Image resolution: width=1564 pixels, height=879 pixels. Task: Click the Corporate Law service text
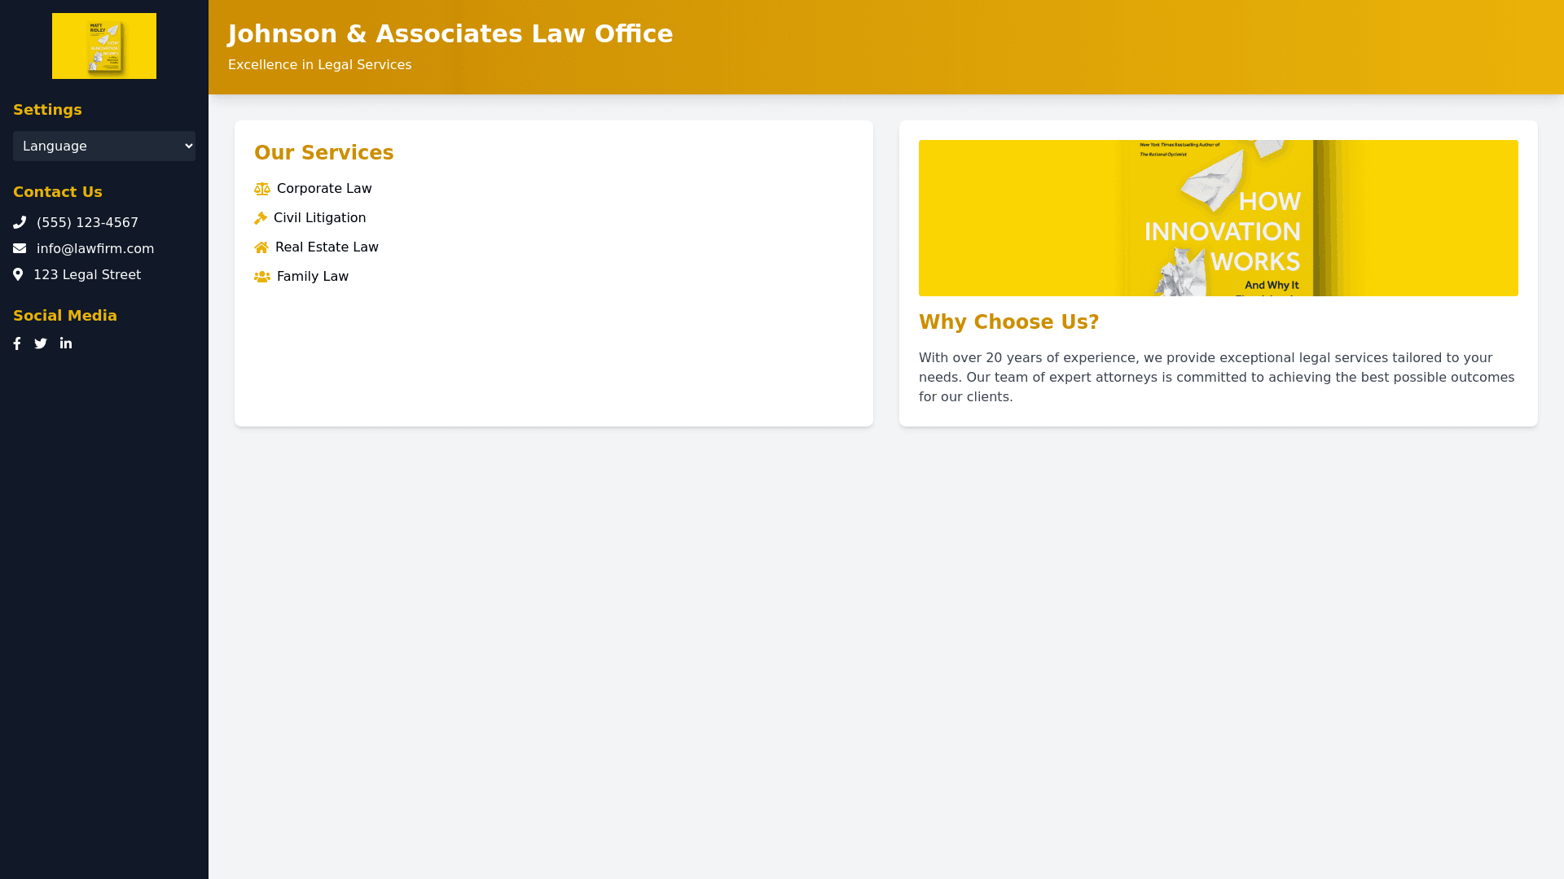(324, 189)
